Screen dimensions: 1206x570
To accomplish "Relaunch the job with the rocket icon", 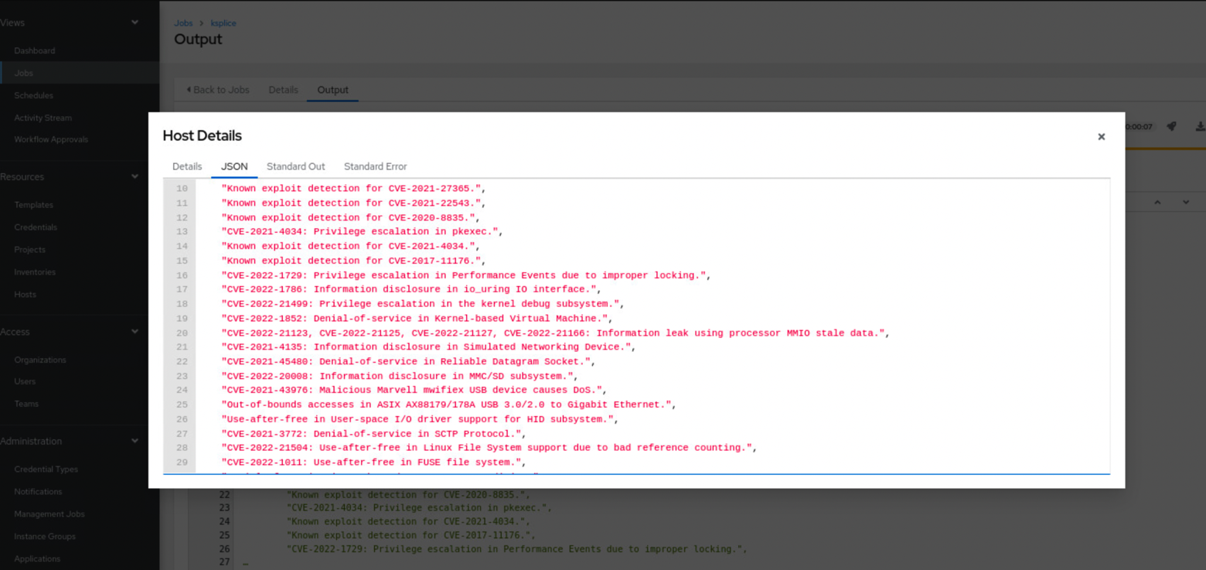I will (x=1171, y=126).
